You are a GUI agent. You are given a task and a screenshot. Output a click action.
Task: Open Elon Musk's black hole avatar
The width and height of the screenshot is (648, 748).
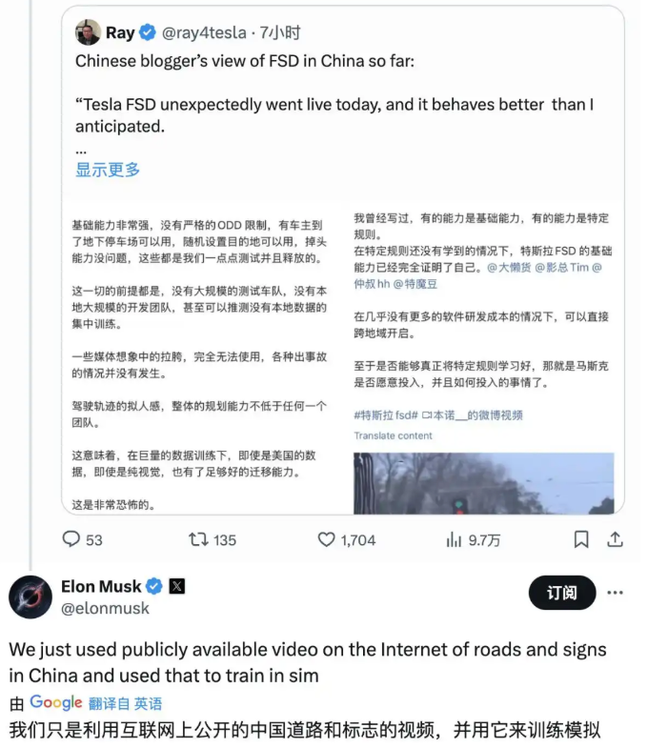[x=30, y=596]
